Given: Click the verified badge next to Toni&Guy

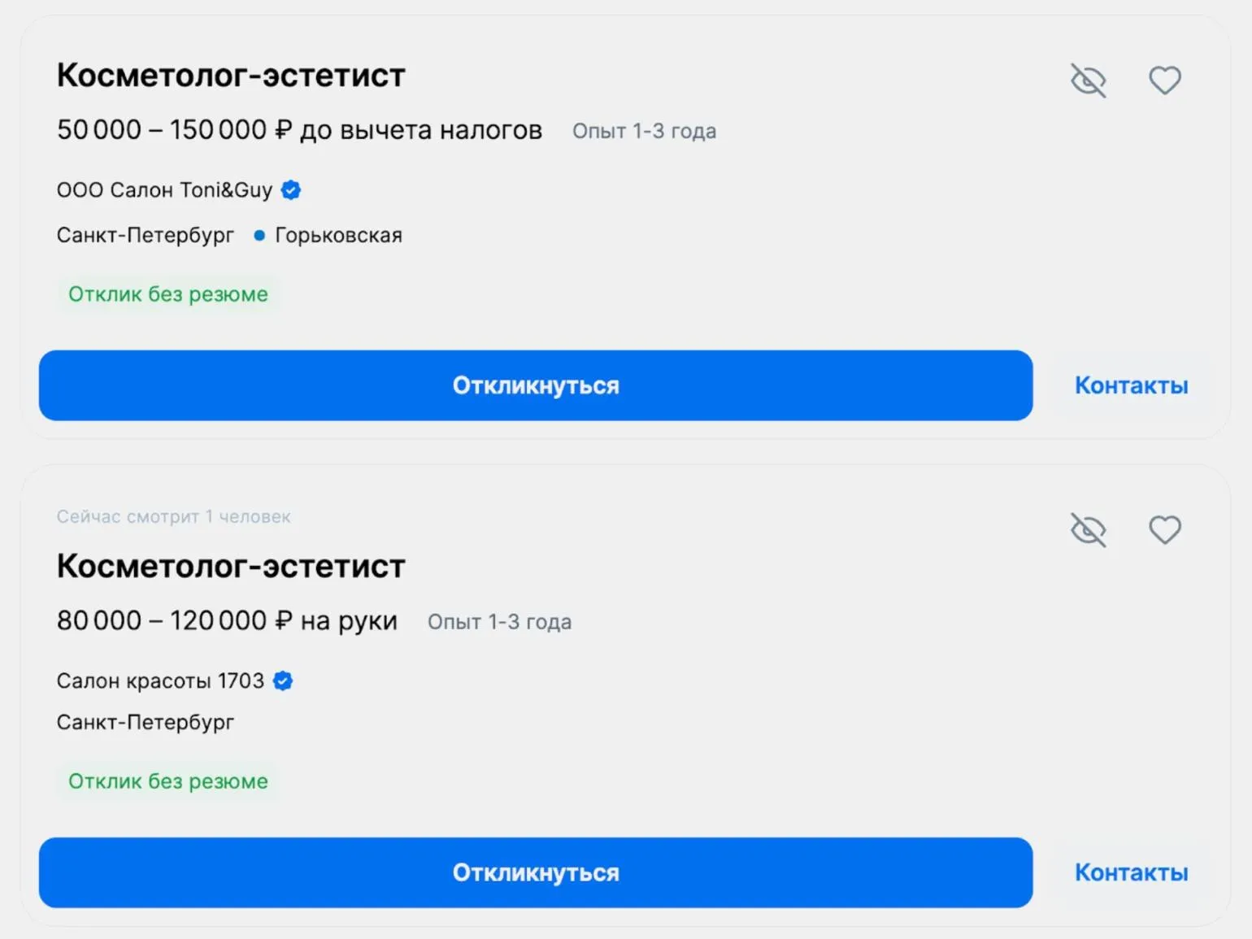Looking at the screenshot, I should (x=291, y=190).
